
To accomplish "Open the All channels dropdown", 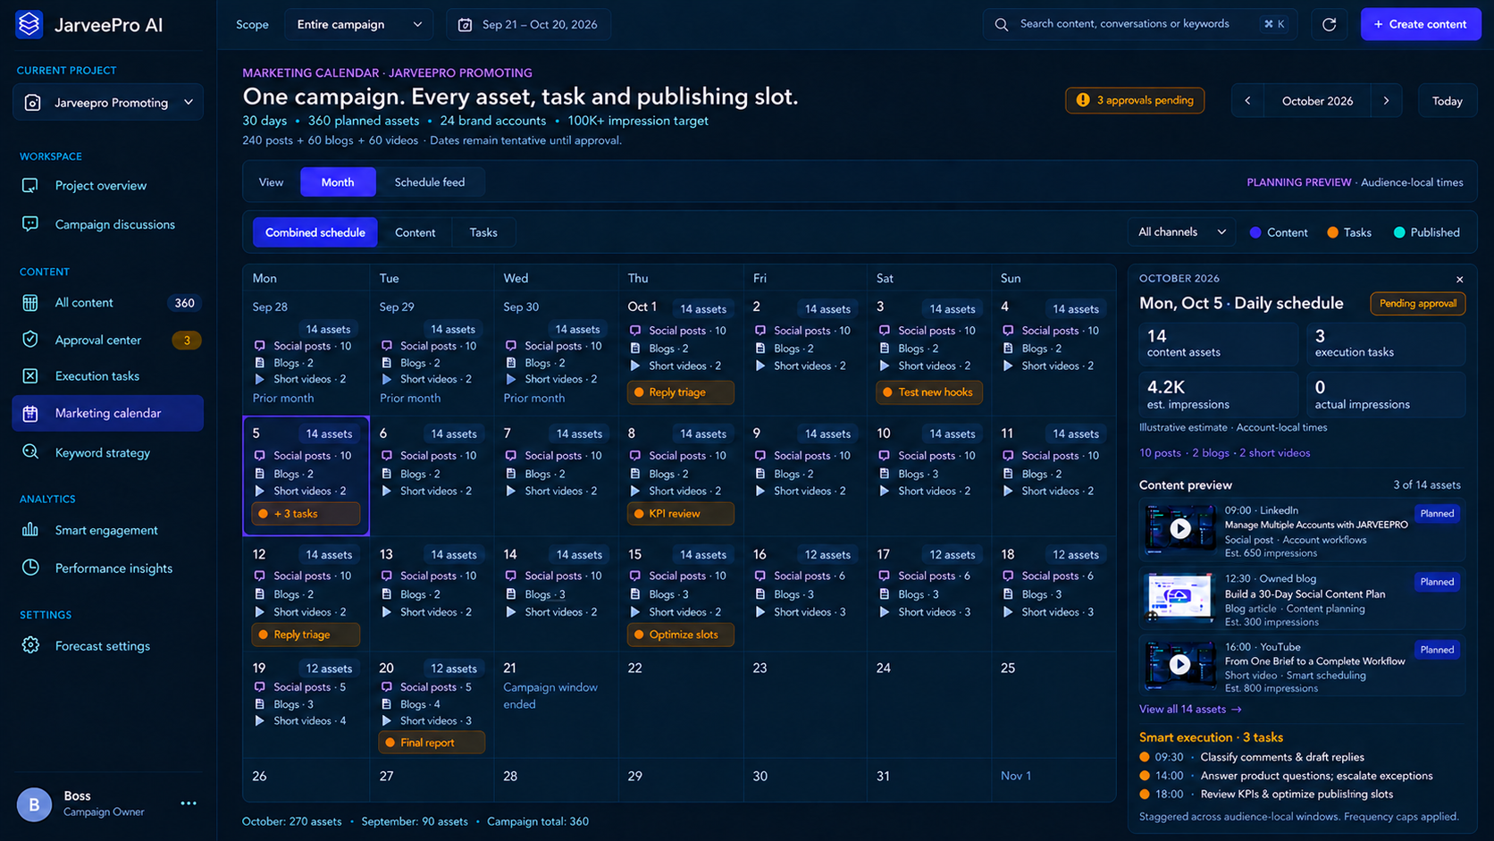I will coord(1181,232).
